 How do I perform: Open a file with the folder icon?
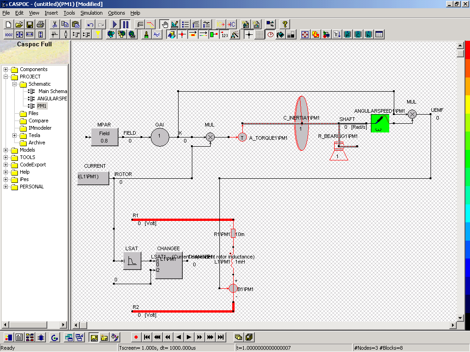19,24
